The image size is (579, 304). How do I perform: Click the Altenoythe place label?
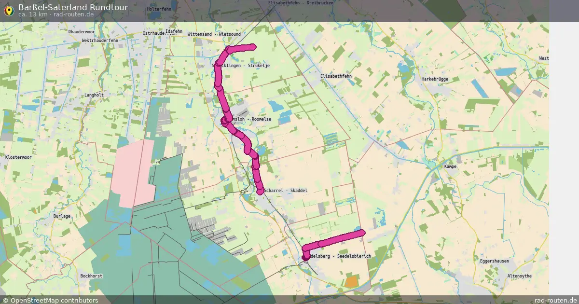[x=520, y=276]
